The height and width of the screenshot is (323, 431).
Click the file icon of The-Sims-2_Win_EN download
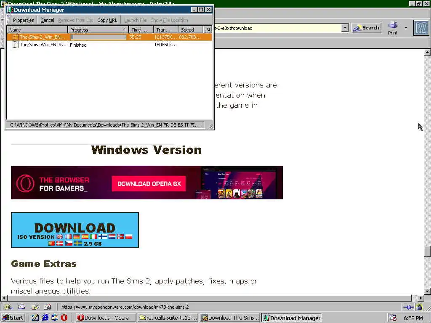(16, 37)
